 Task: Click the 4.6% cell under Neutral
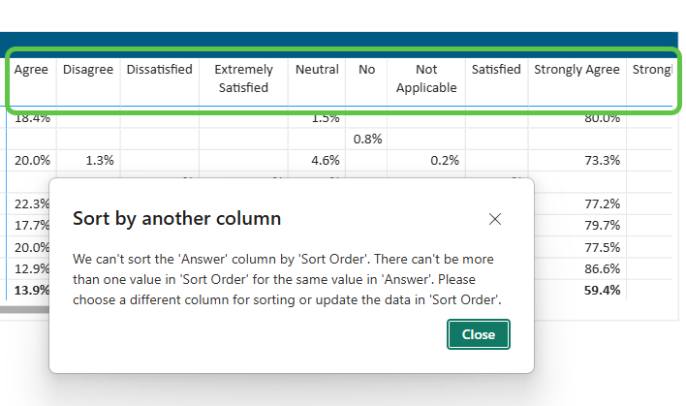(x=325, y=161)
